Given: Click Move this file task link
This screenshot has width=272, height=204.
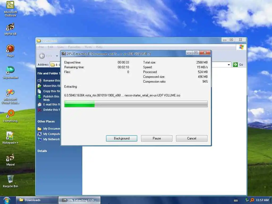Looking at the screenshot, I should [52, 86].
